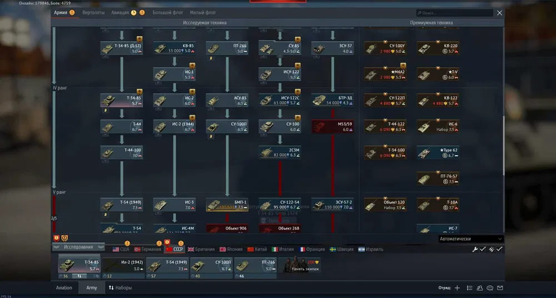This screenshot has width=556, height=298.
Task: Toggle the auto-refill ammo checkmark
Action: pos(499,249)
